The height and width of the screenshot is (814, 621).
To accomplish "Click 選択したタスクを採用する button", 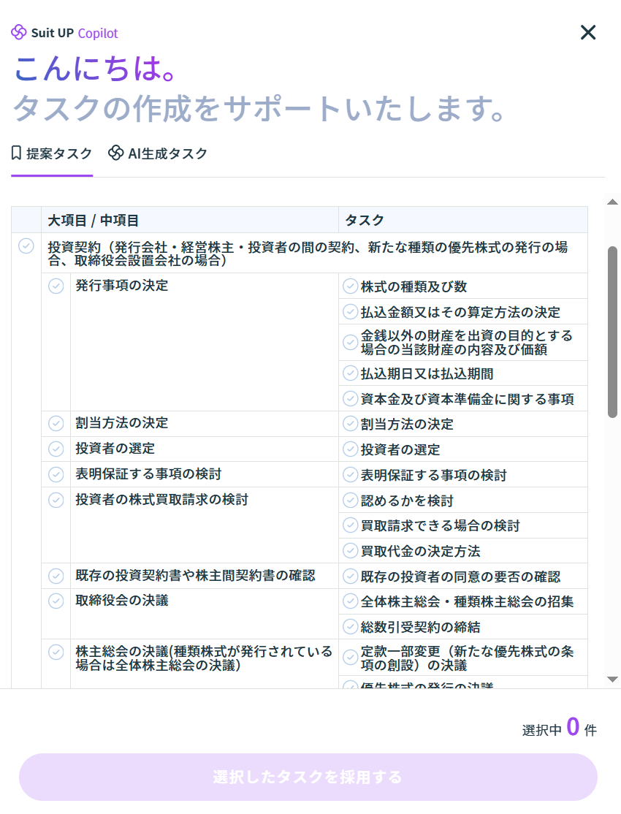I will (308, 777).
